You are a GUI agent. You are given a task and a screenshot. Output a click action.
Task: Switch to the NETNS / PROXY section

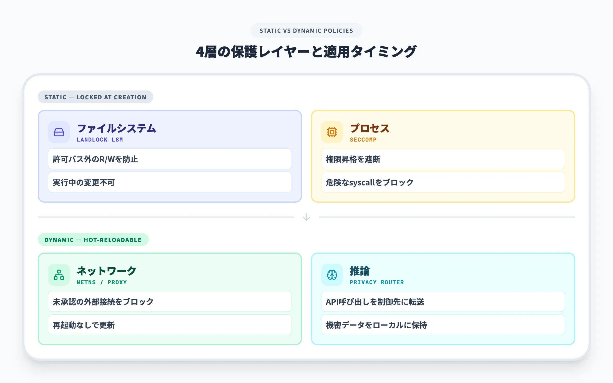pyautogui.click(x=101, y=282)
